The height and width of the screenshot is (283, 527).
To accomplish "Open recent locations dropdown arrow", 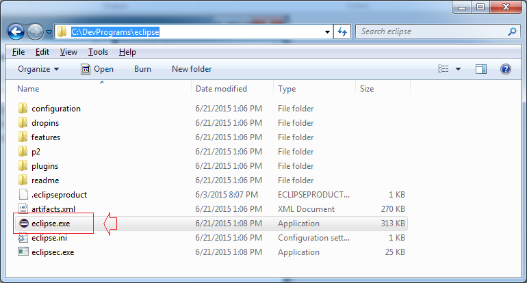I will point(49,32).
